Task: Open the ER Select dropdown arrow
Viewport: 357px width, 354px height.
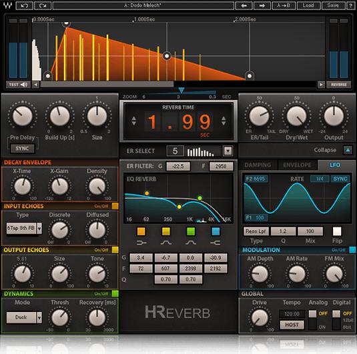Action: pos(228,151)
